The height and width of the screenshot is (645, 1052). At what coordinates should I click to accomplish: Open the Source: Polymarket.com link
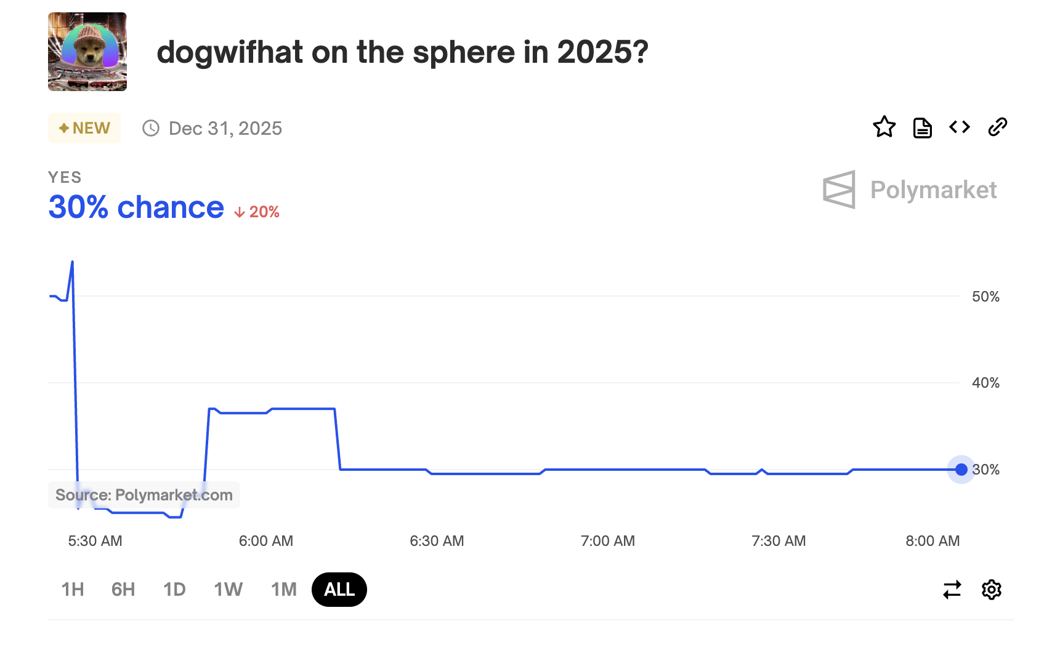pyautogui.click(x=144, y=495)
